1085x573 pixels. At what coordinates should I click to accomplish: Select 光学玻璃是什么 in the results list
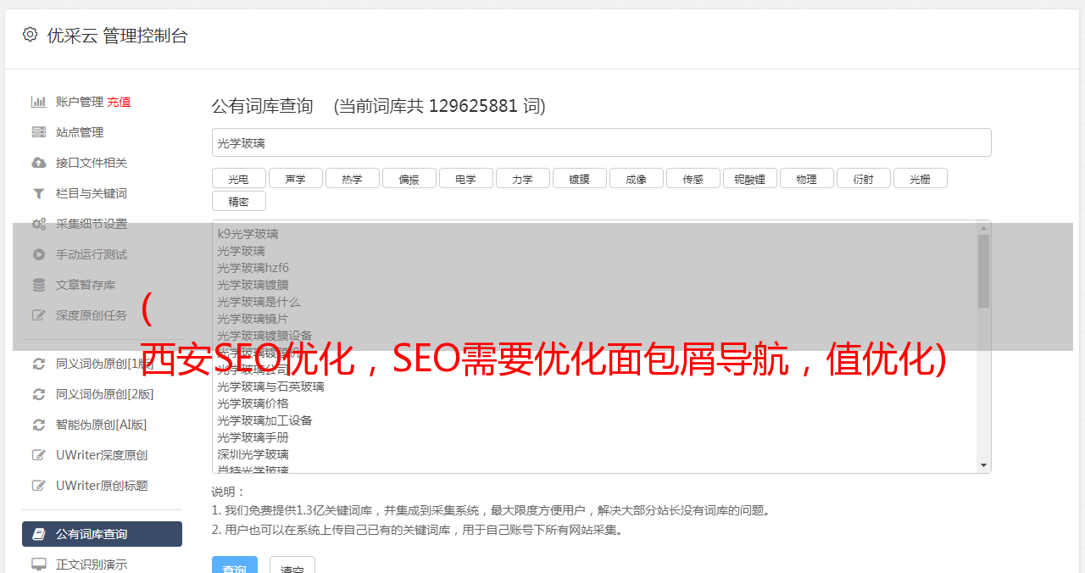coord(259,302)
